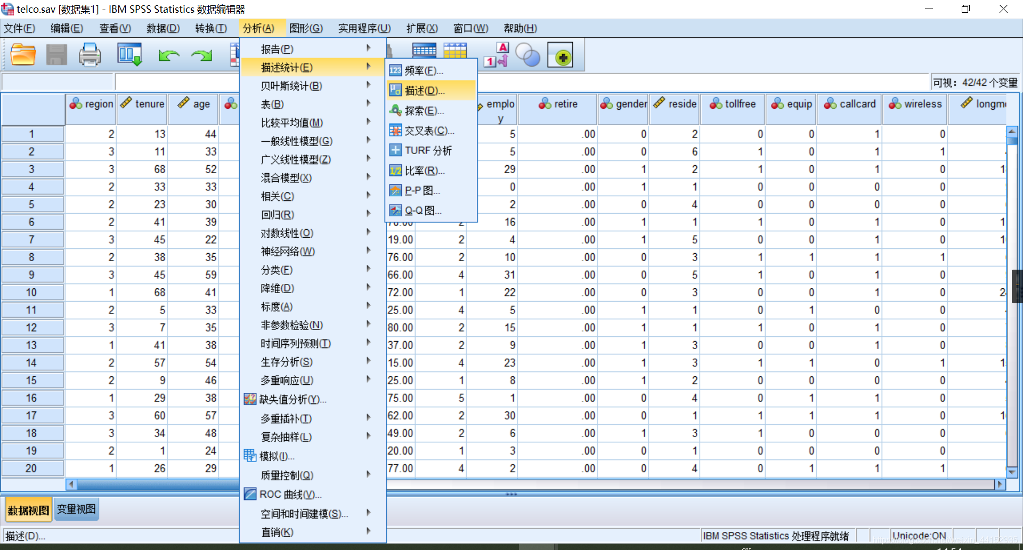1023x550 pixels.
Task: Expand the 神经网络 submenu
Action: pos(313,252)
